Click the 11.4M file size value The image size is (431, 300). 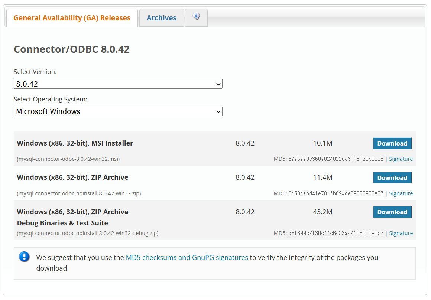pyautogui.click(x=323, y=177)
